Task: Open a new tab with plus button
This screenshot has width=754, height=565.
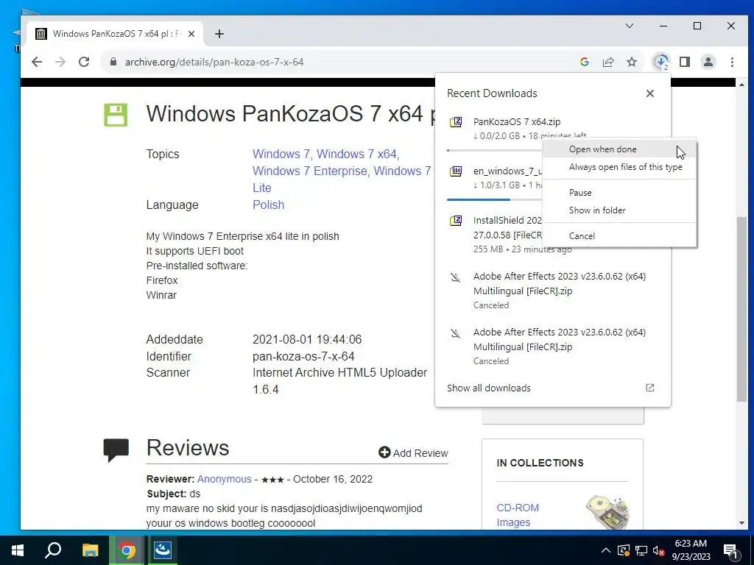Action: [x=219, y=34]
